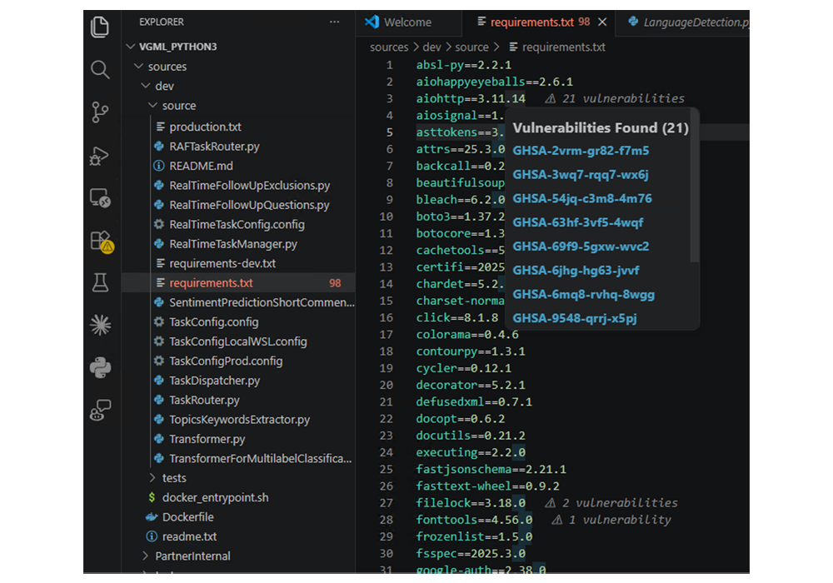Open the Remote Explorer icon

click(100, 198)
